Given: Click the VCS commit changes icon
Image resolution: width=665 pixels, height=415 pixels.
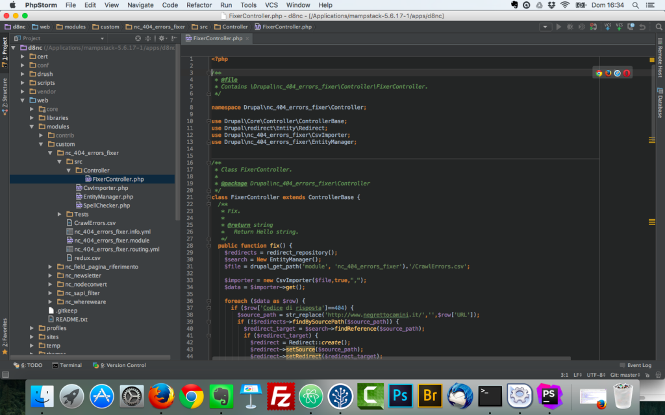Looking at the screenshot, I should pyautogui.click(x=620, y=27).
